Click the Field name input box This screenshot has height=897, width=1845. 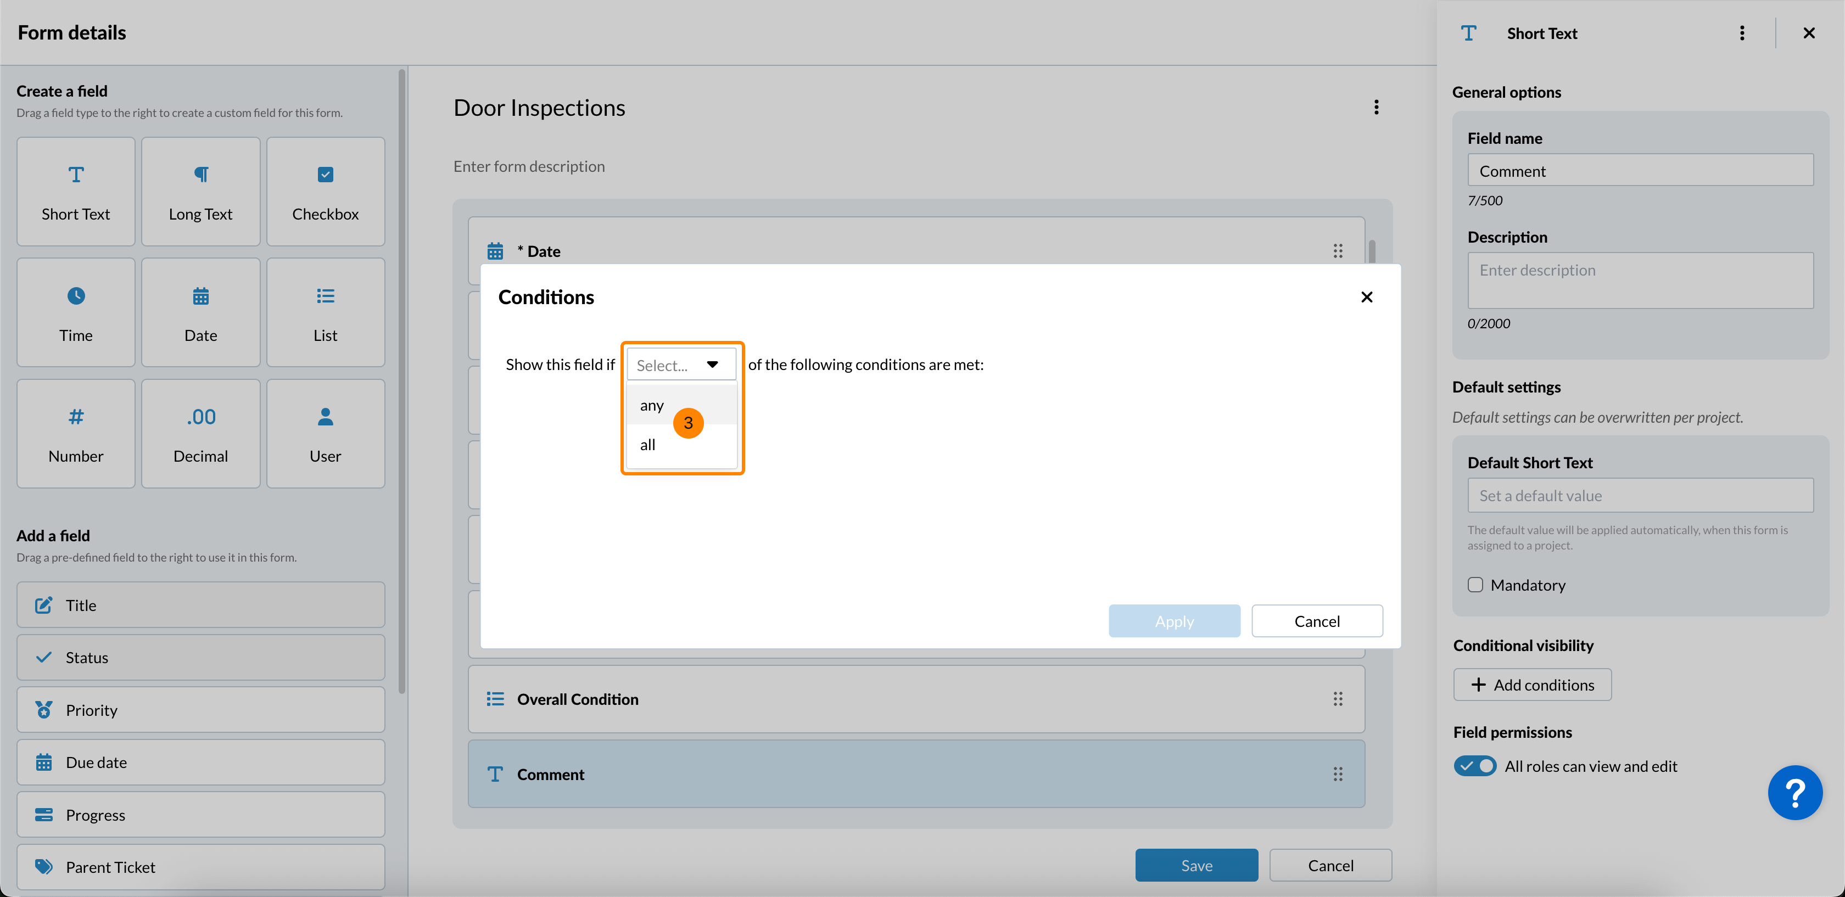point(1640,171)
